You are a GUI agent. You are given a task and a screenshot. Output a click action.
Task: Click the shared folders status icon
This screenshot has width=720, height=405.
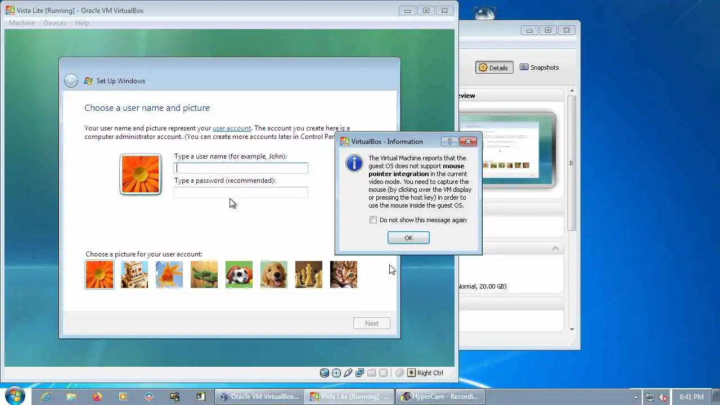tap(371, 373)
